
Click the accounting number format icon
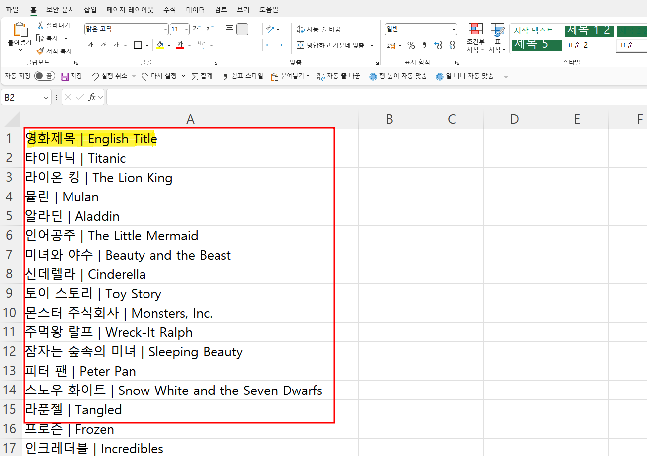pos(391,45)
